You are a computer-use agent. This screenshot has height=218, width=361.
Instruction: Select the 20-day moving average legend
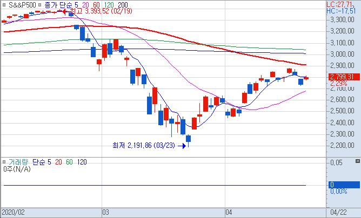85,5
